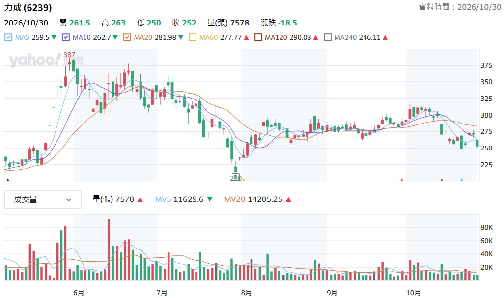This screenshot has width=504, height=298.
Task: Click the red up arrow beside MA60 277.77
Action: [x=246, y=38]
